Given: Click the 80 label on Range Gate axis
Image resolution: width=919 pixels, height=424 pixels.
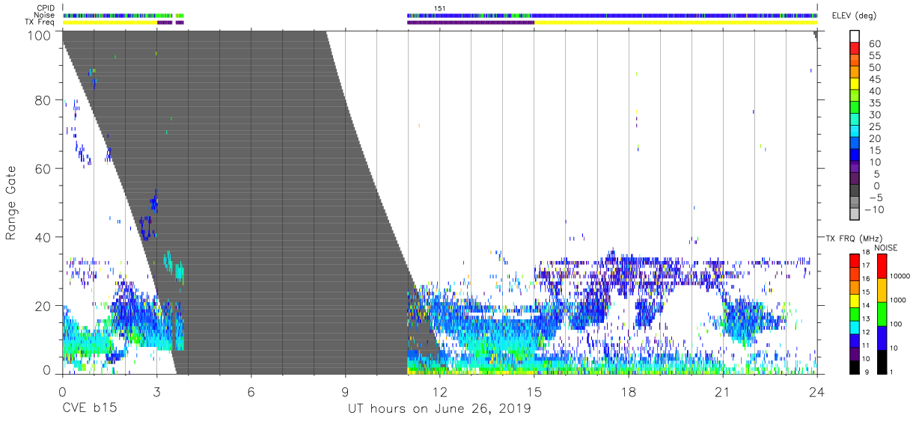Looking at the screenshot, I should pyautogui.click(x=43, y=100).
